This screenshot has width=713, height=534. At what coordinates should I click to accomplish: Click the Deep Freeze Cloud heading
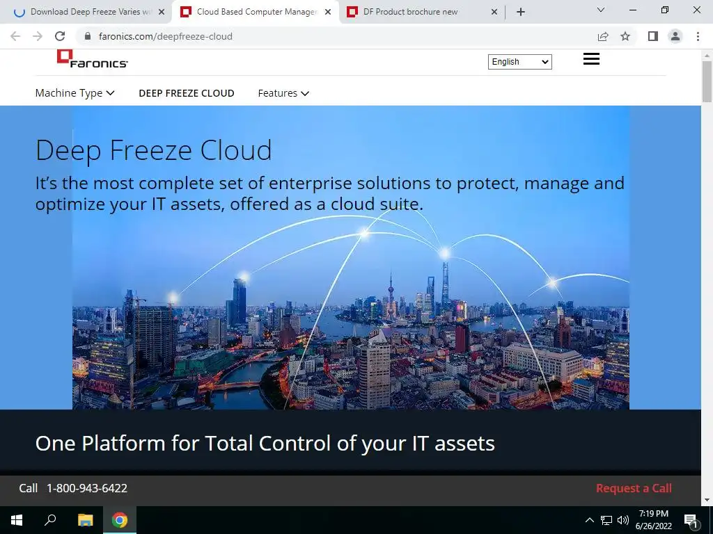tap(154, 150)
